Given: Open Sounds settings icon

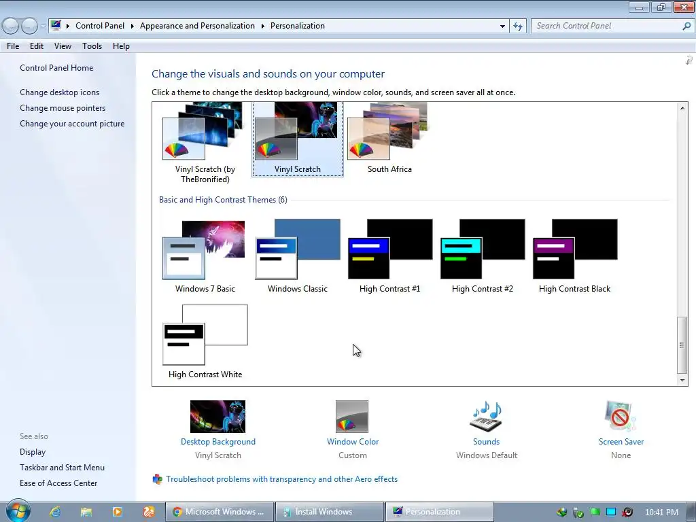Looking at the screenshot, I should pos(486,417).
